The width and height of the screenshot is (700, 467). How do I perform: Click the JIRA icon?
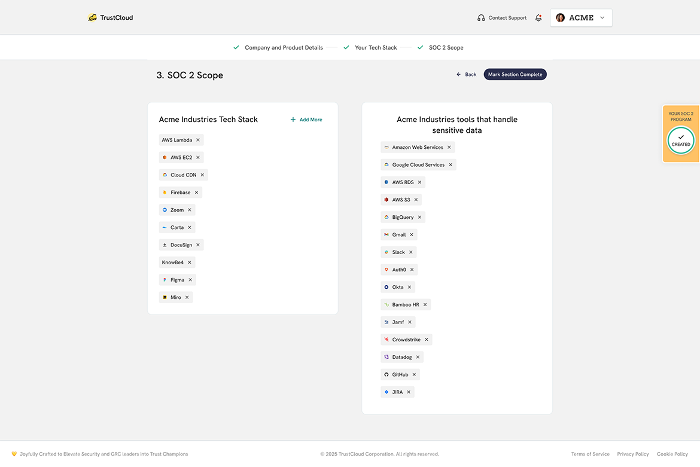click(386, 392)
